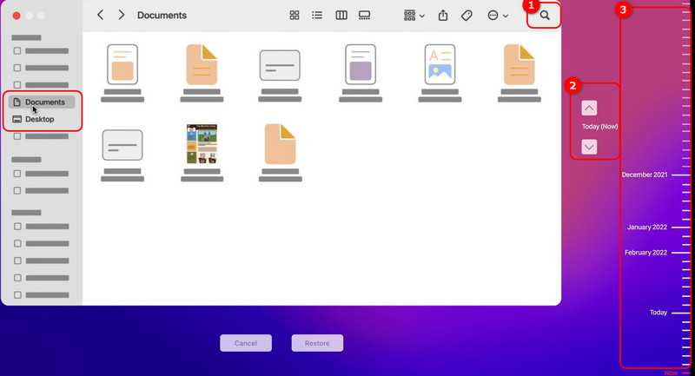Click the tag icon in toolbar
695x376 pixels.
pos(467,16)
